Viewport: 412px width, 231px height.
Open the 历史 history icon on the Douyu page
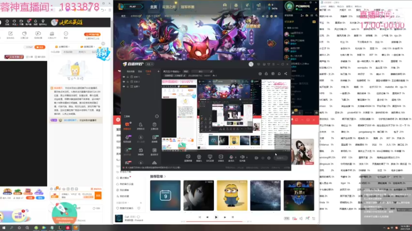7,22
